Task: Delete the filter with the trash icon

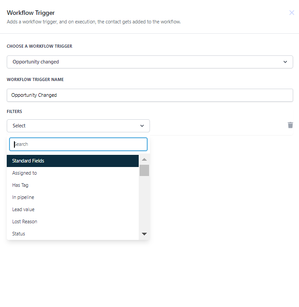Action: (x=290, y=125)
